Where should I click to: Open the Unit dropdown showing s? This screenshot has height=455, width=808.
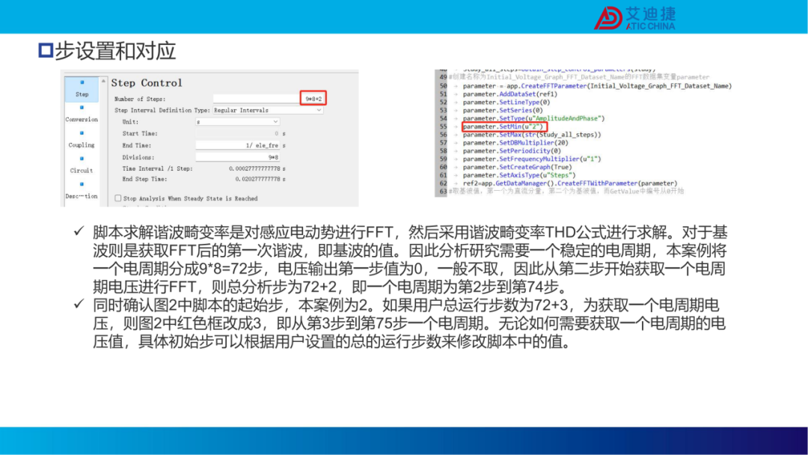click(238, 122)
